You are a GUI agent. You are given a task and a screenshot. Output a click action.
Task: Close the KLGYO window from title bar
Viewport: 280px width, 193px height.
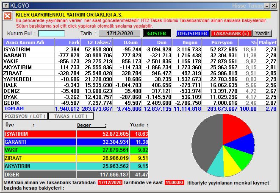coord(273,6)
